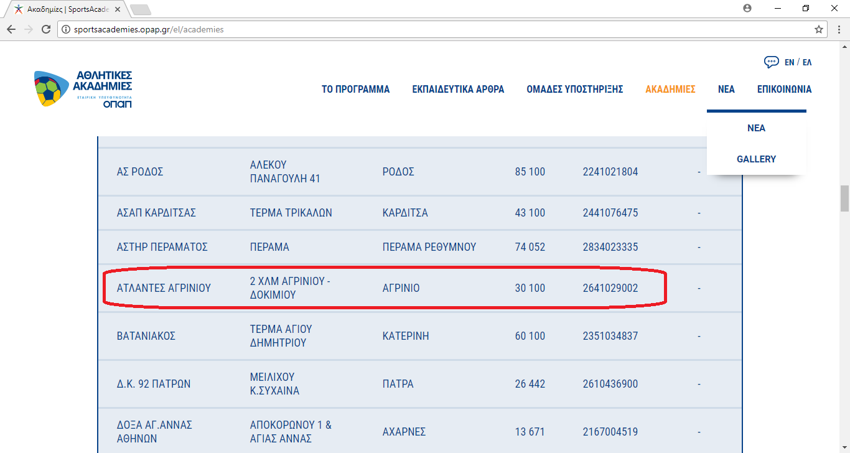Image resolution: width=850 pixels, height=453 pixels.
Task: Click the ΑΘΛΗΤΙΚΕΣ ΑΚΑΔΗΜΙΕΣ ΟΠΑΠ logo
Action: click(x=83, y=89)
